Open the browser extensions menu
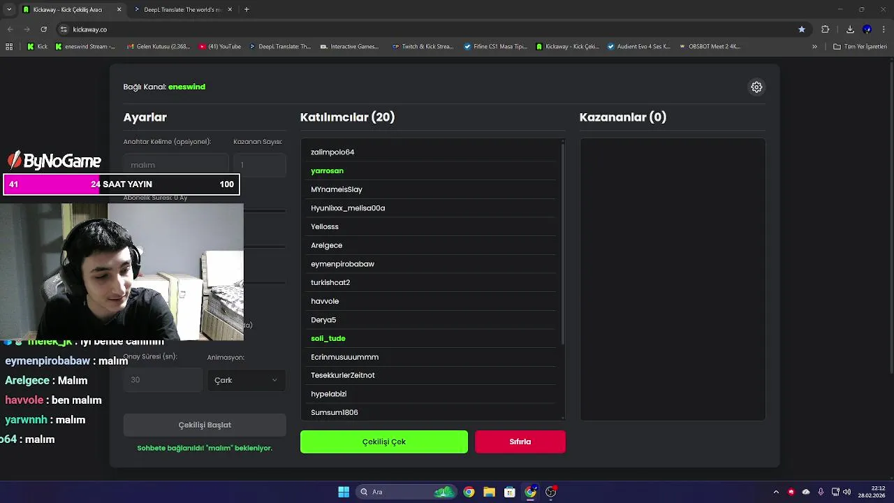 click(826, 29)
